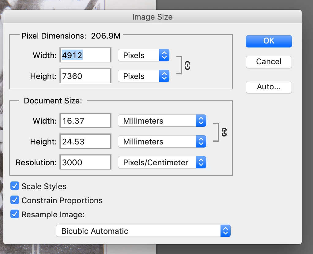Disable the Constrain Proportions checkbox
The image size is (313, 254).
point(15,200)
